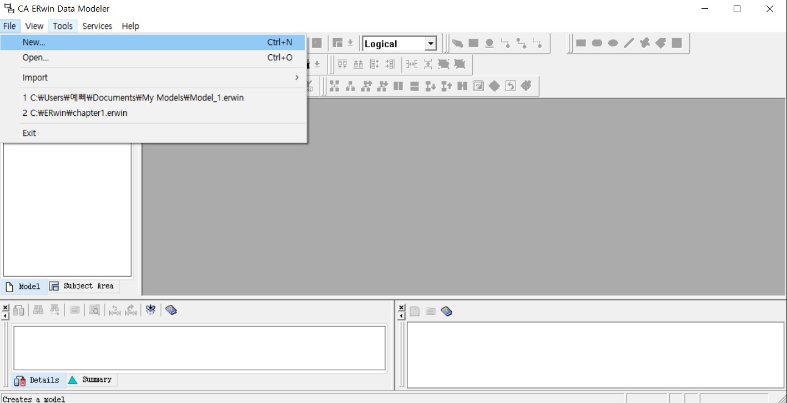Switch to the Summary tab
787x403 pixels.
pos(91,380)
